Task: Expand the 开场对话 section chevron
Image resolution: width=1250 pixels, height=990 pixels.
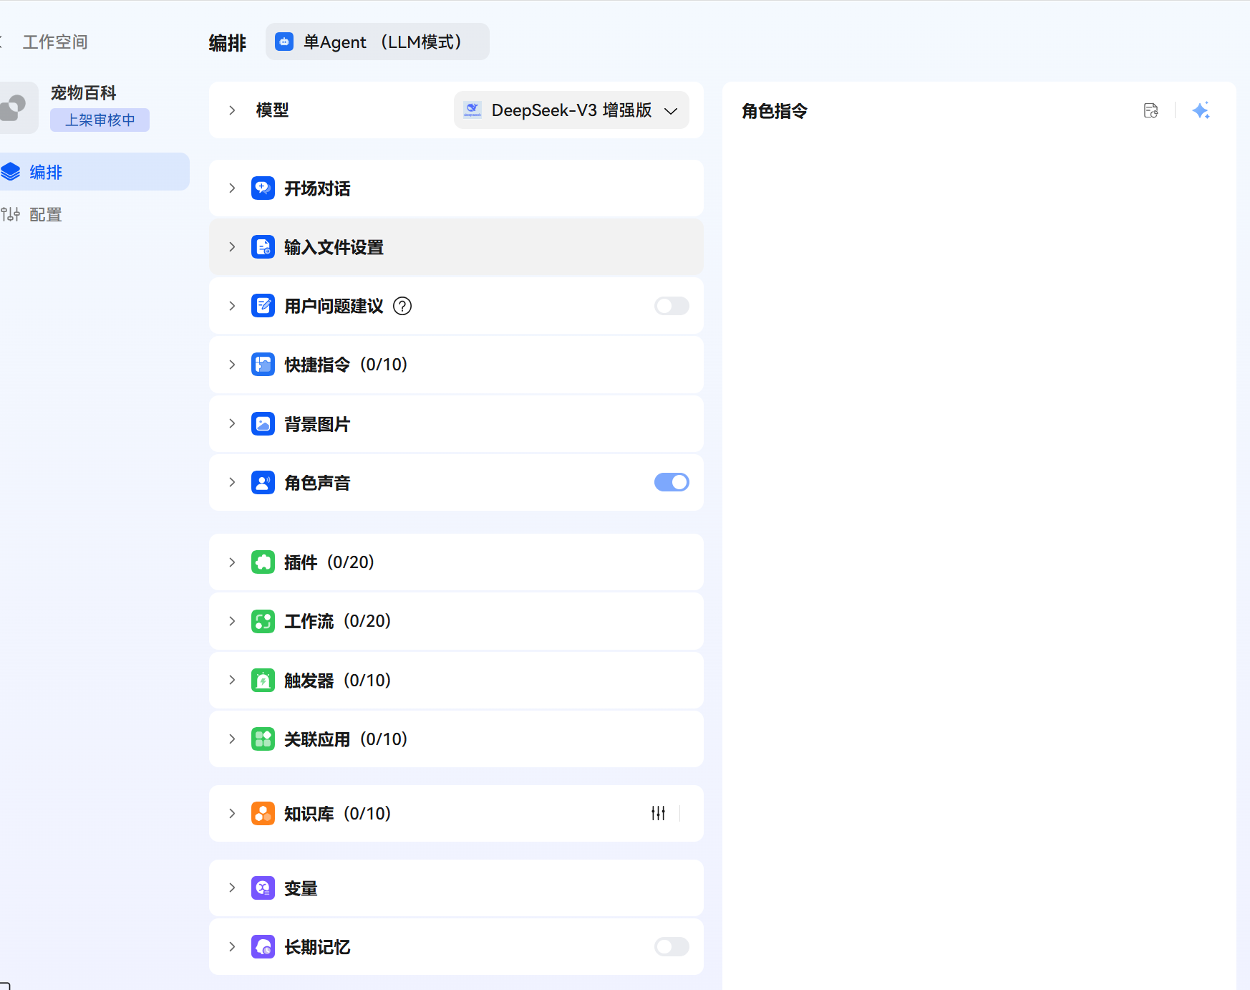Action: [x=232, y=188]
